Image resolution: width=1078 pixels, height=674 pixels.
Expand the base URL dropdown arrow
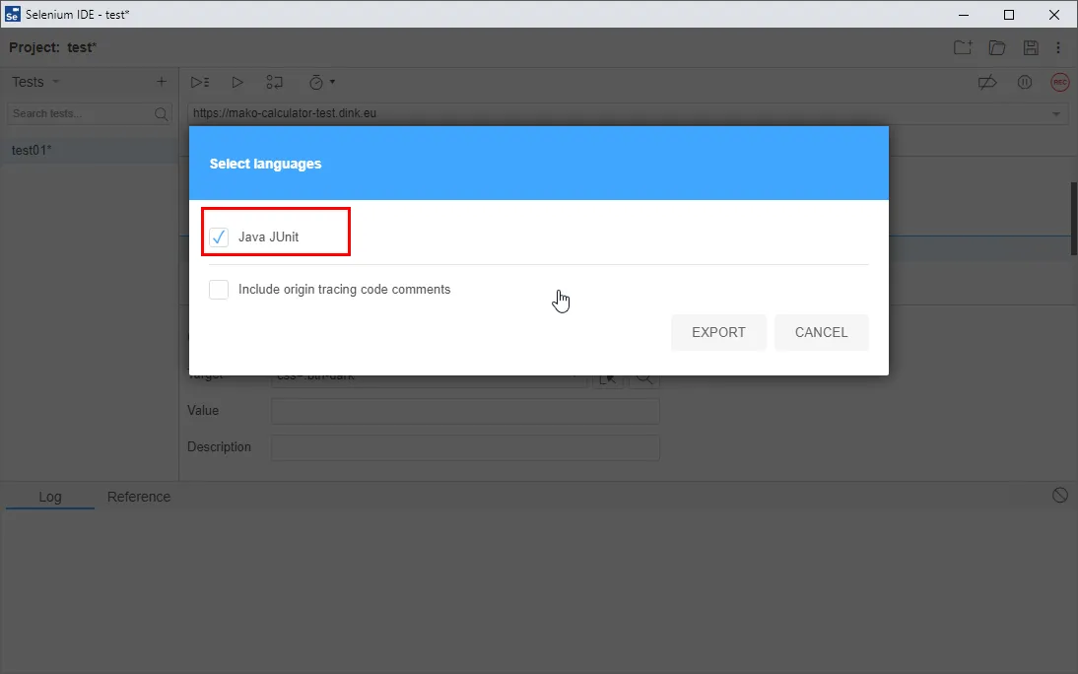point(1056,114)
